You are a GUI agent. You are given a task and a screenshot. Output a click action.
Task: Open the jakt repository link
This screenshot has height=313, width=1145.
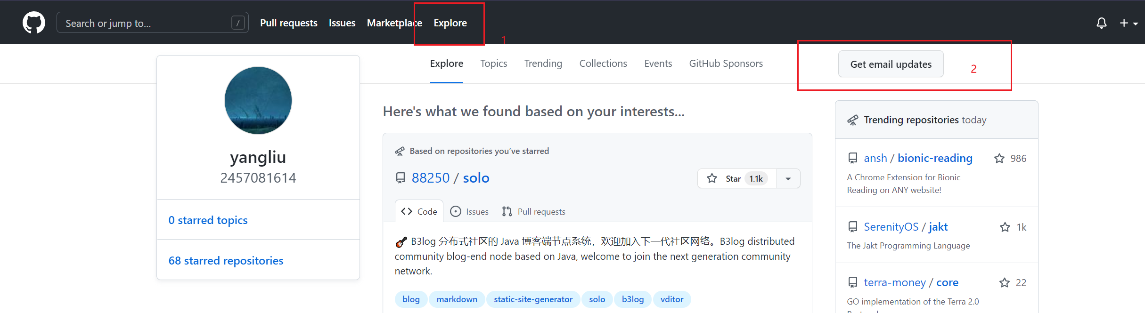938,227
